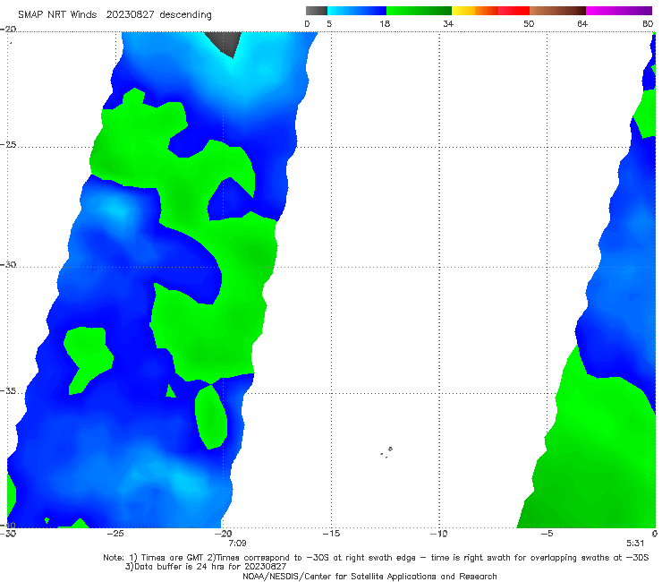Click the '64' label under the color bar
Screen dimensions: 662x582
(x=582, y=24)
